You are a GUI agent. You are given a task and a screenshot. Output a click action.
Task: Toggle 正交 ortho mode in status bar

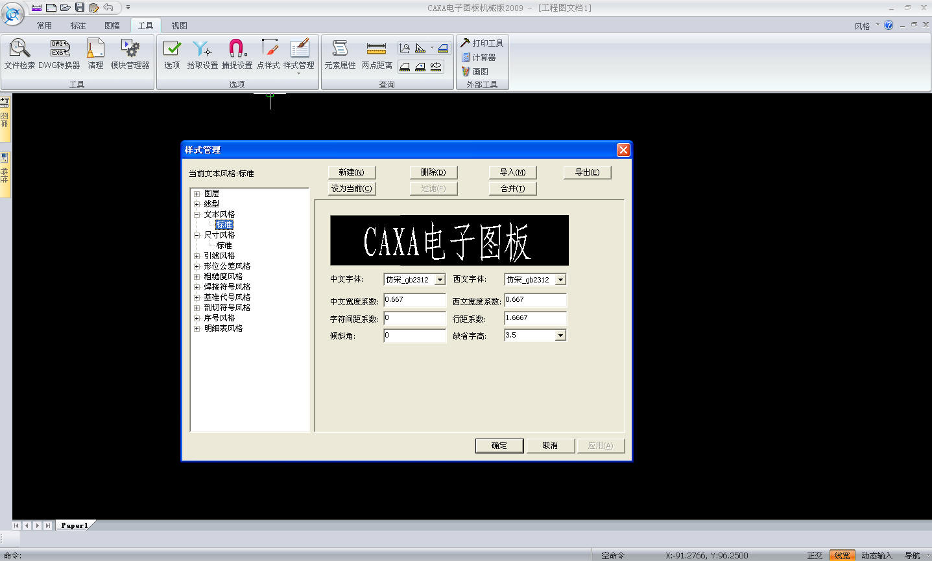tap(815, 556)
